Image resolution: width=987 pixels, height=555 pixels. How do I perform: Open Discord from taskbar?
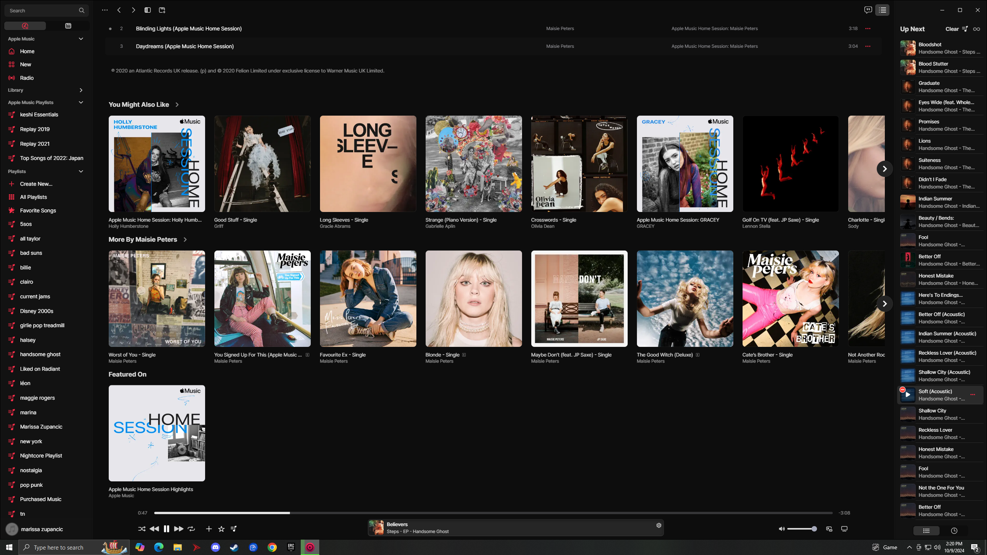[x=216, y=547]
